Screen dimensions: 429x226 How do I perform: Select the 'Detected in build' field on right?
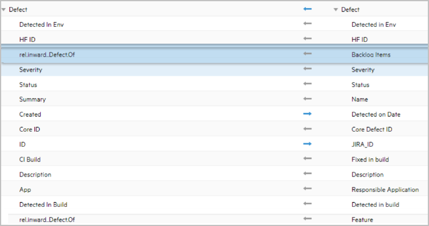coord(375,204)
